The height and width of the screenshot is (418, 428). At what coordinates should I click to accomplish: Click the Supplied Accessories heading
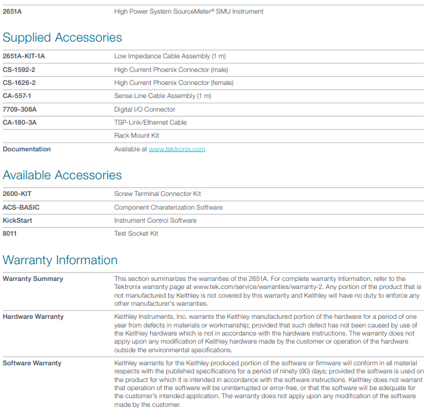pos(62,38)
